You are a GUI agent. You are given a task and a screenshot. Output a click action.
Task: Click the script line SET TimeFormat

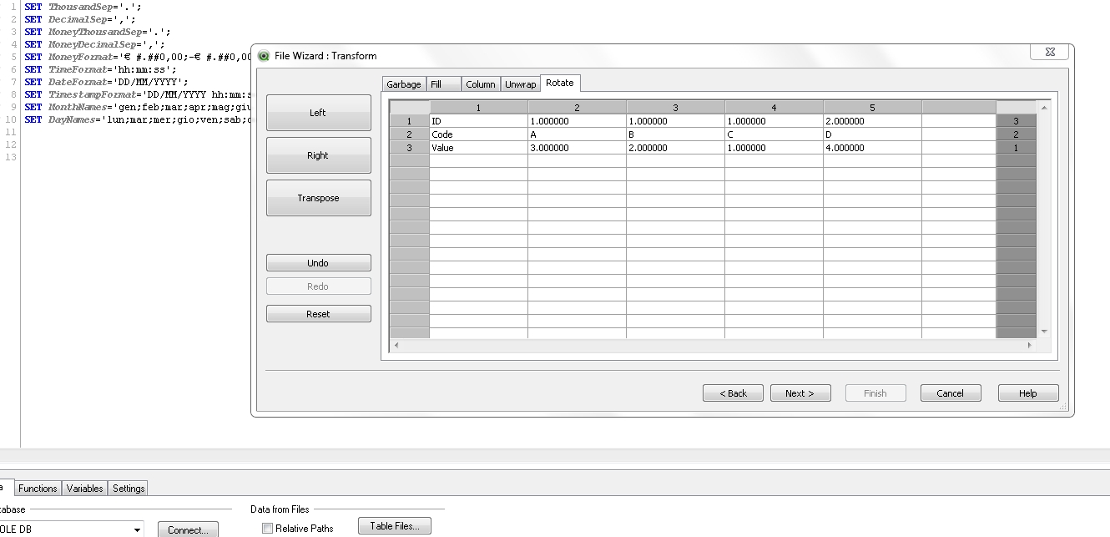point(101,69)
